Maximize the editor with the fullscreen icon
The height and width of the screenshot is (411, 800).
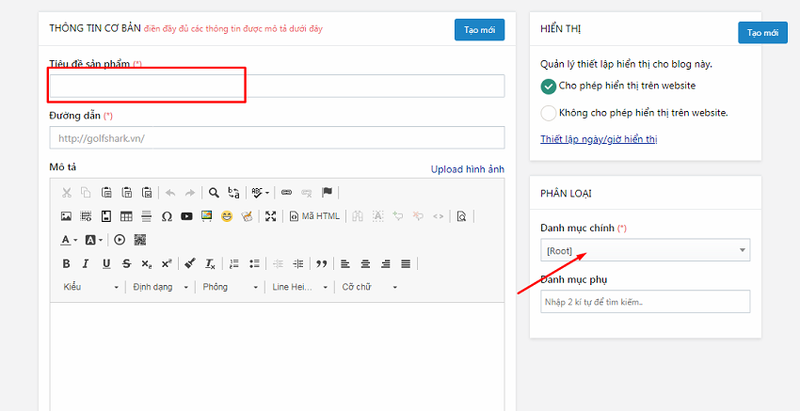[271, 216]
